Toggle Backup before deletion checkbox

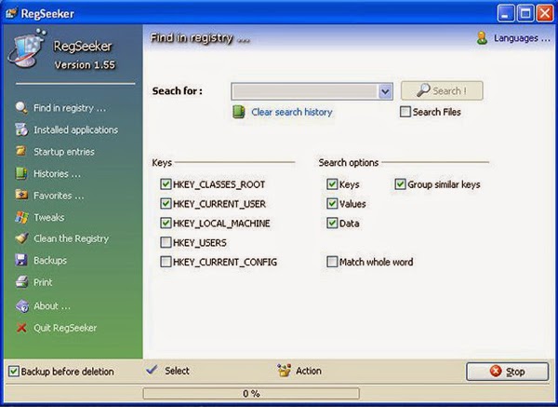coord(14,372)
